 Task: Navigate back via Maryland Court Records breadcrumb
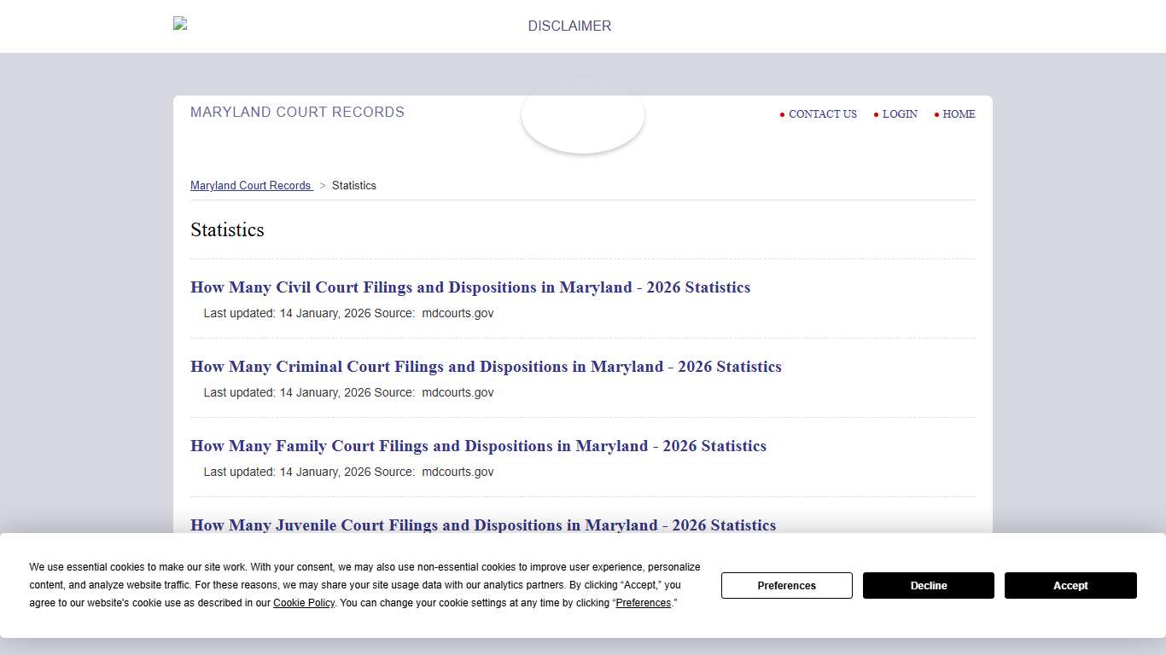pyautogui.click(x=251, y=185)
